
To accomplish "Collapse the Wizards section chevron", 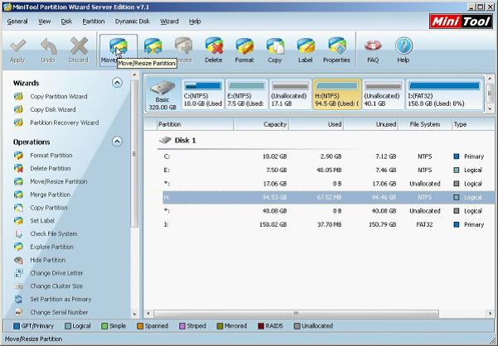I will pyautogui.click(x=117, y=83).
